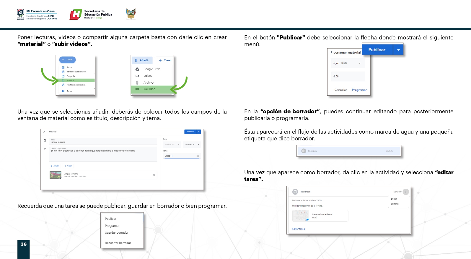Screen dimensions: 471x259
Task: Click the Crear button beside Añadir at top
Action: (165, 60)
